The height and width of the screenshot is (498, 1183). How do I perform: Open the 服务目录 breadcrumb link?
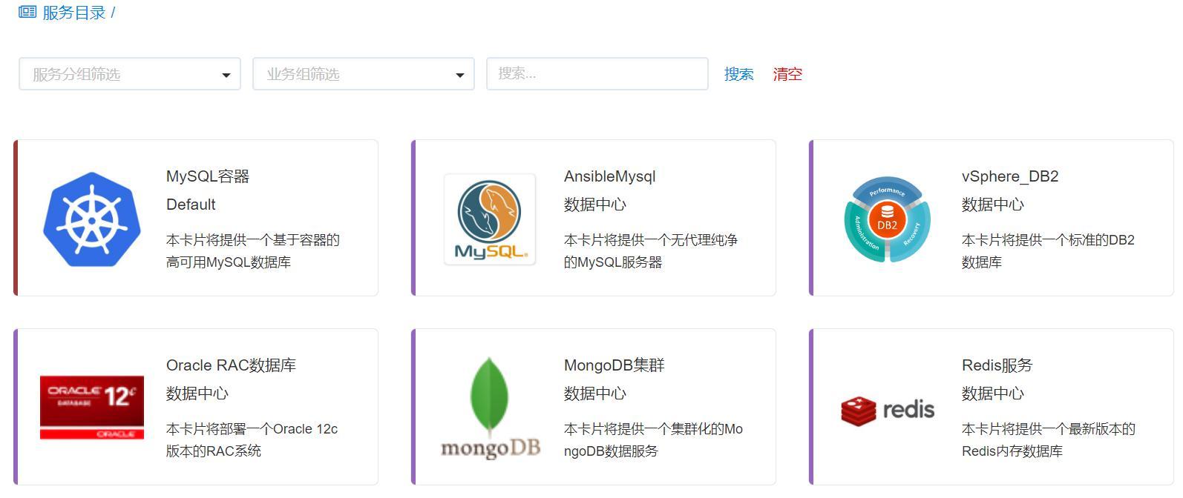click(x=74, y=13)
